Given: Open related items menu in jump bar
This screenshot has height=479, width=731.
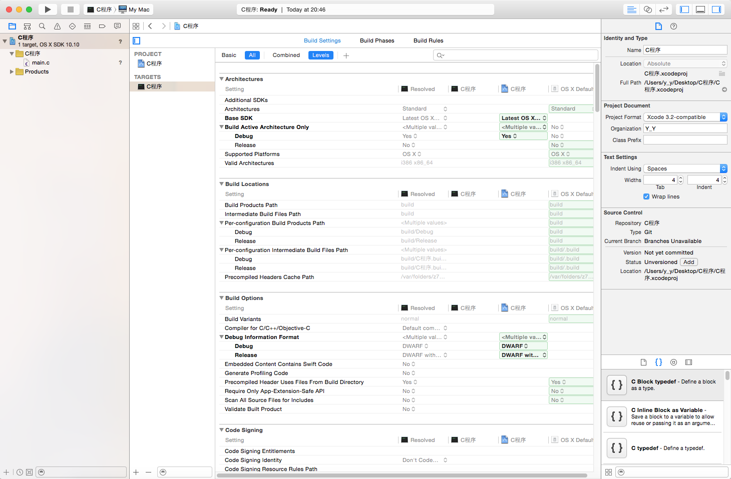Looking at the screenshot, I should (136, 26).
